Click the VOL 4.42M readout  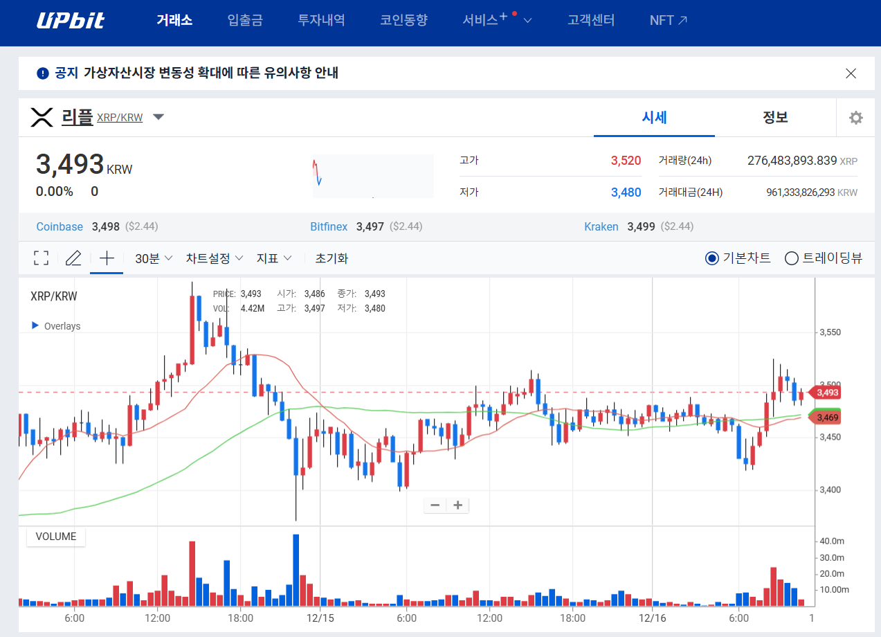pyautogui.click(x=239, y=308)
